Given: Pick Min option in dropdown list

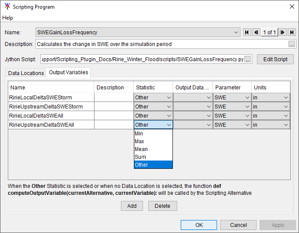Looking at the screenshot, I should 139,134.
